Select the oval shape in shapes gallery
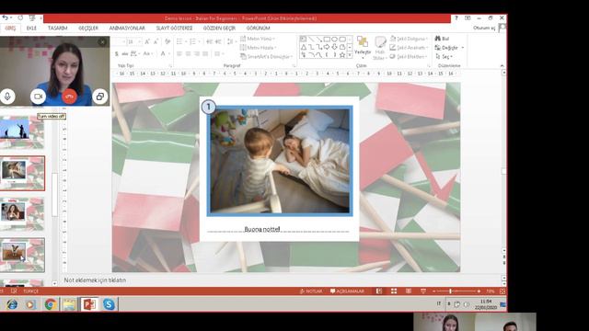Viewport: 589px width, 331px height. click(x=334, y=39)
